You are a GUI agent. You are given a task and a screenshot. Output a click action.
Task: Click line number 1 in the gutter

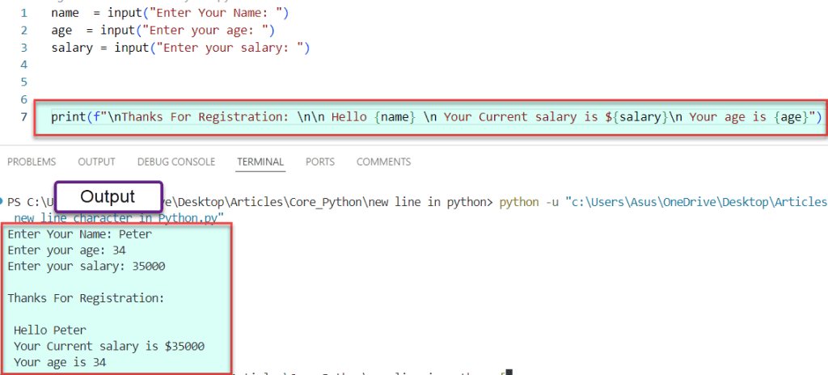pos(23,14)
